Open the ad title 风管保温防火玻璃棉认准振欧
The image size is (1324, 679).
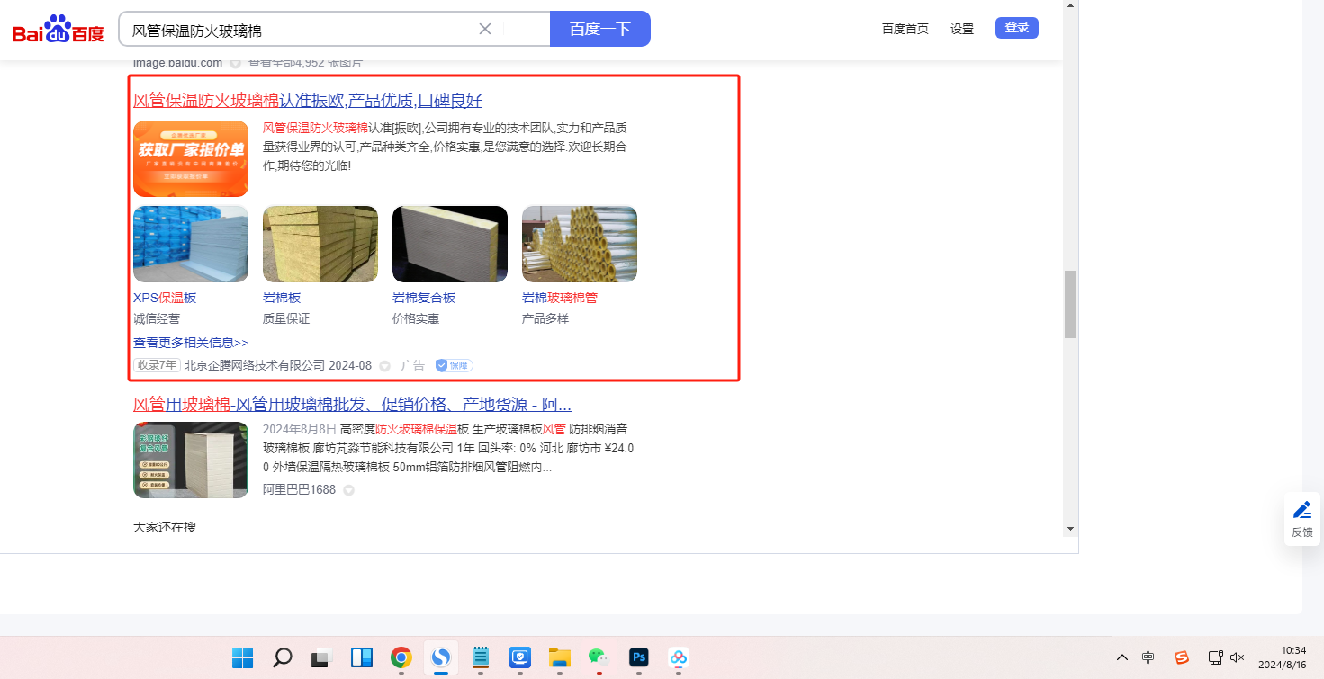tap(308, 100)
